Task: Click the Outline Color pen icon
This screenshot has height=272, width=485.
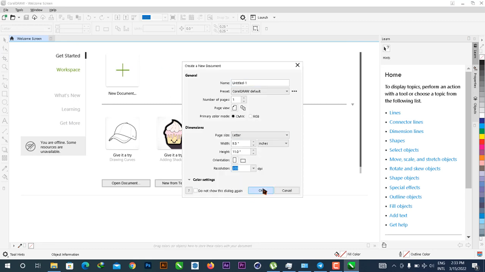Action: [x=400, y=254]
